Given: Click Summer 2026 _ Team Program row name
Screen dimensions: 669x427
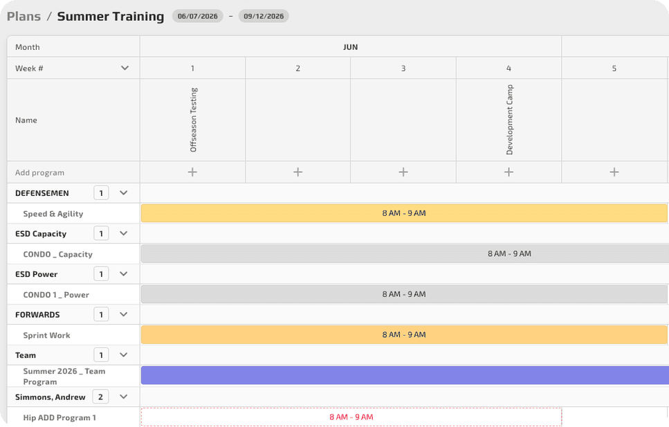Looking at the screenshot, I should click(x=64, y=376).
